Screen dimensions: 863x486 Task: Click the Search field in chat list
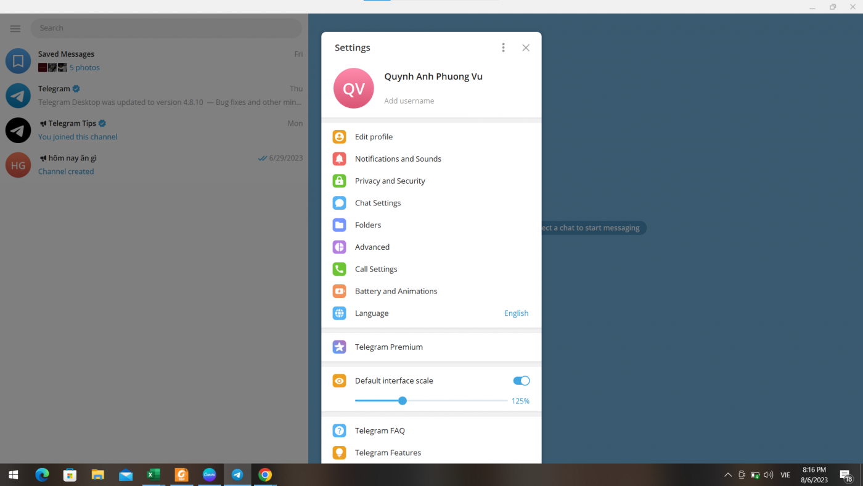[x=166, y=28]
